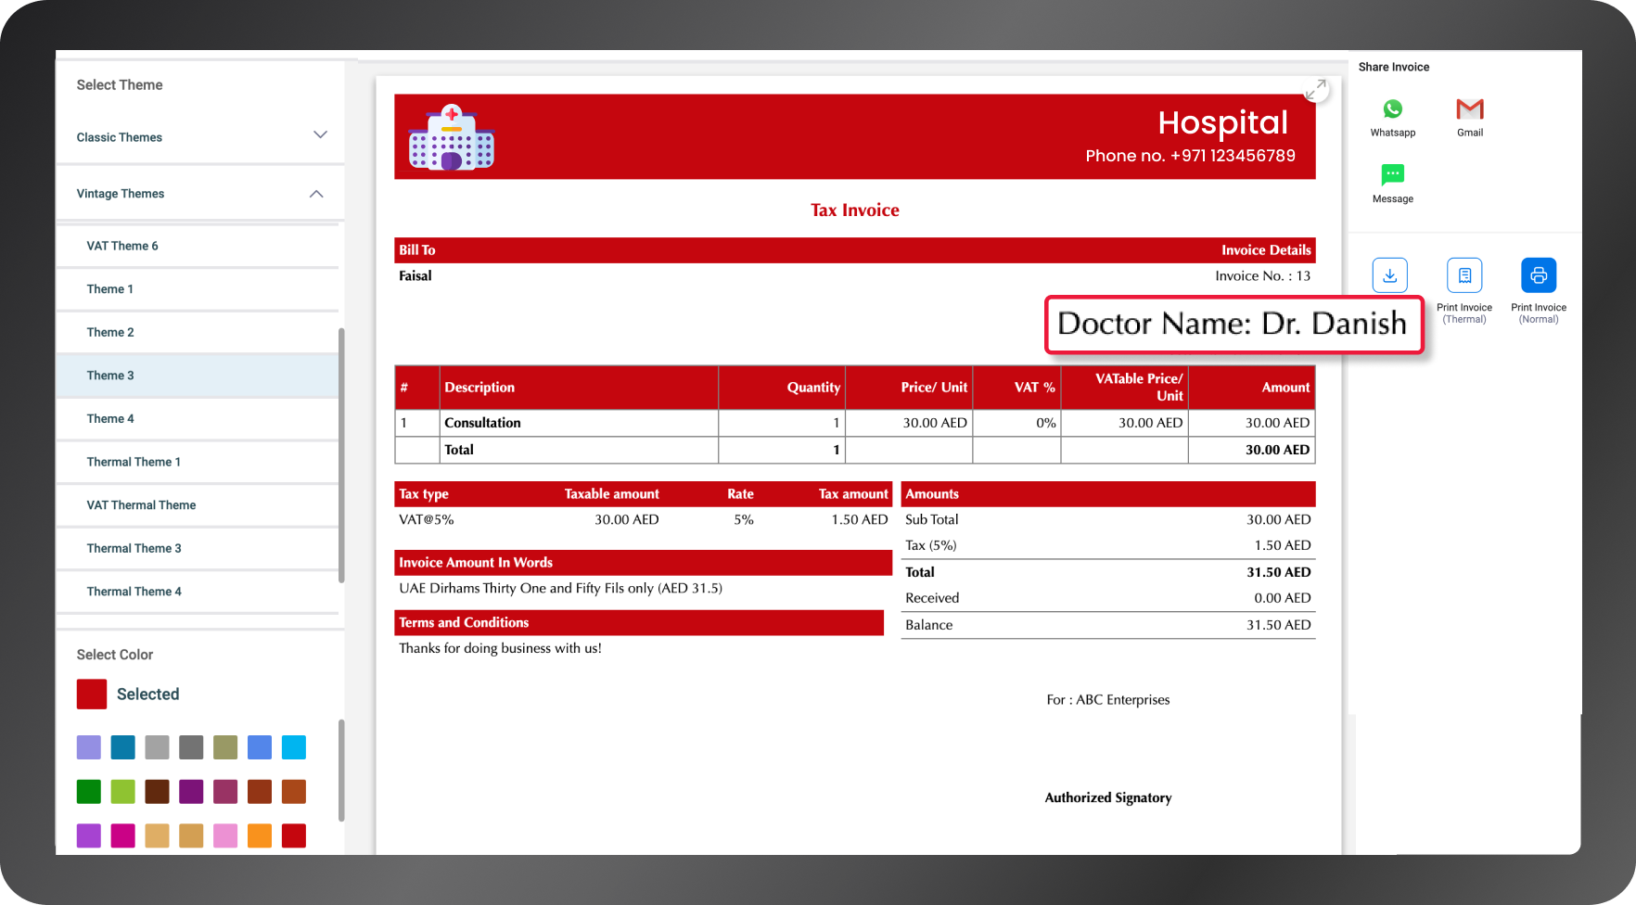Choose the plum maroon swatch

[225, 792]
